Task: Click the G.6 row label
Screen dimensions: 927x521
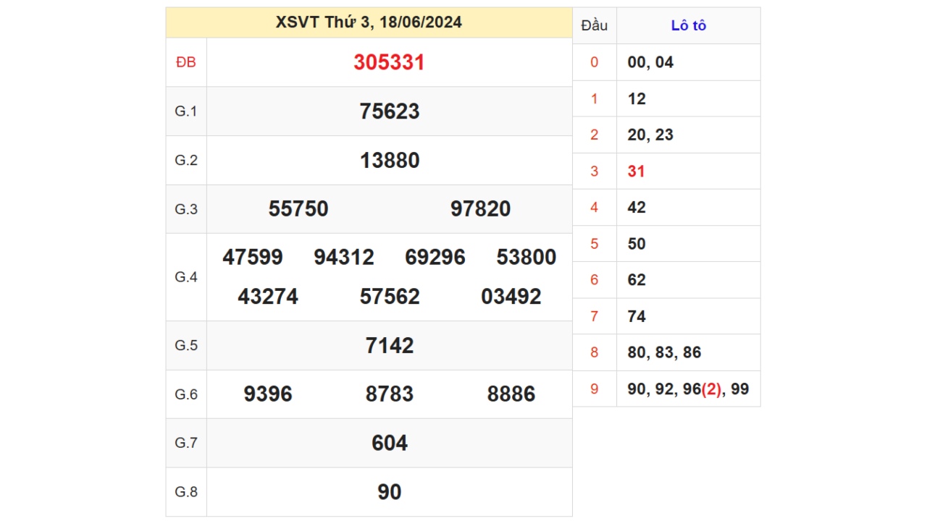Action: click(186, 394)
